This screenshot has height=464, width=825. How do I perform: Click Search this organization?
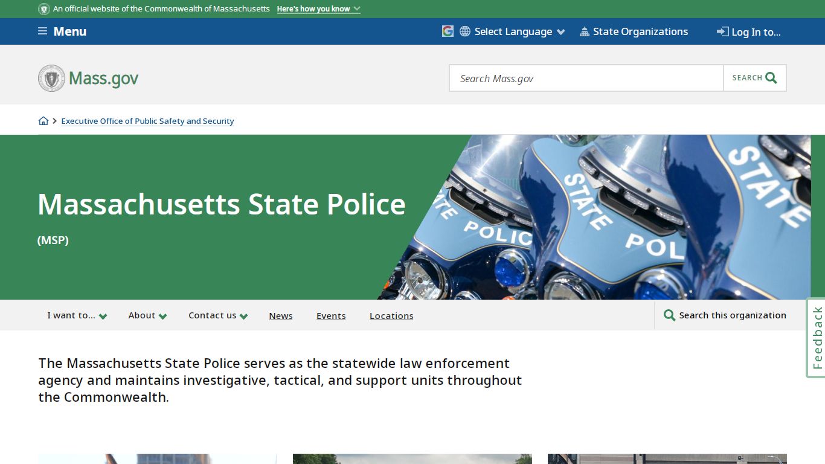click(733, 315)
